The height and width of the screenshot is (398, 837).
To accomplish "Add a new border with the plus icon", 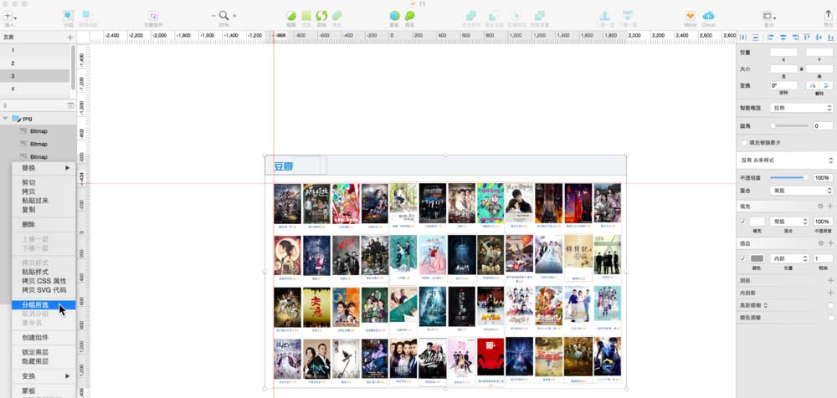I will point(830,242).
